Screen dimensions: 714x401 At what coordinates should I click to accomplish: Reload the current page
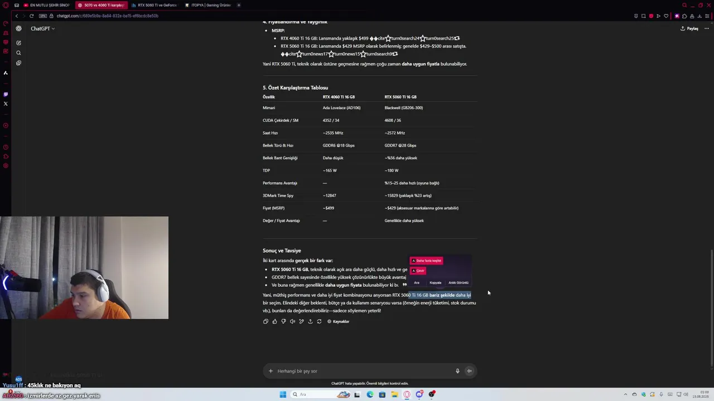pos(31,16)
